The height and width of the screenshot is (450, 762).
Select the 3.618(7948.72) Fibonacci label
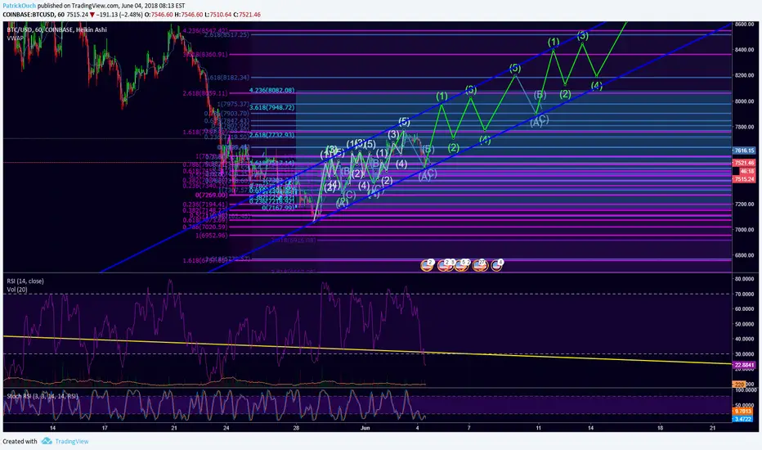tap(271, 107)
